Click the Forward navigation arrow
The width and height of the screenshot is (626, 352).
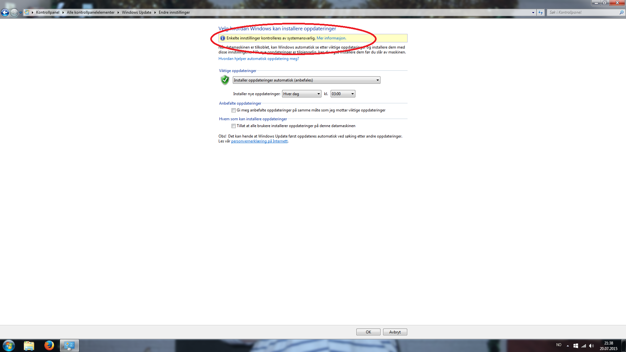point(14,12)
